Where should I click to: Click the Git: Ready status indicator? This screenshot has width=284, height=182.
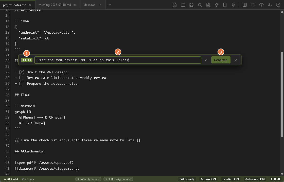[187, 179]
